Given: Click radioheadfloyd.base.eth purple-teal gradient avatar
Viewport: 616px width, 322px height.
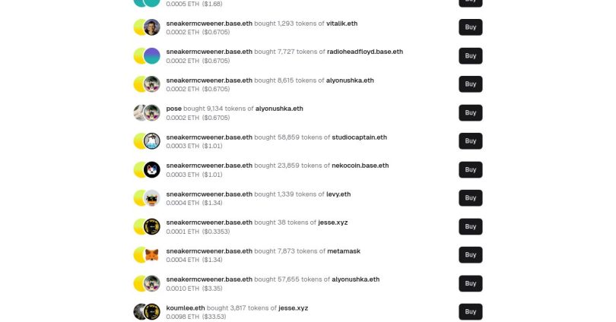Looking at the screenshot, I should click(151, 56).
